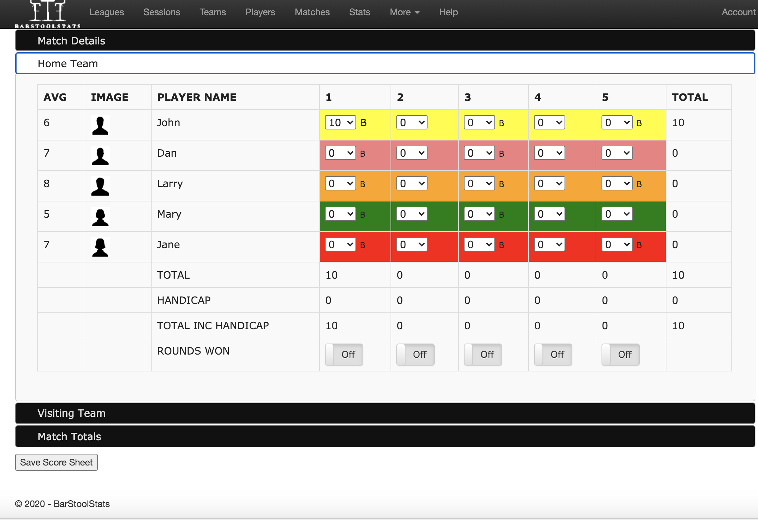
Task: Toggle Rounds Won switch for round 4
Action: pyautogui.click(x=553, y=354)
